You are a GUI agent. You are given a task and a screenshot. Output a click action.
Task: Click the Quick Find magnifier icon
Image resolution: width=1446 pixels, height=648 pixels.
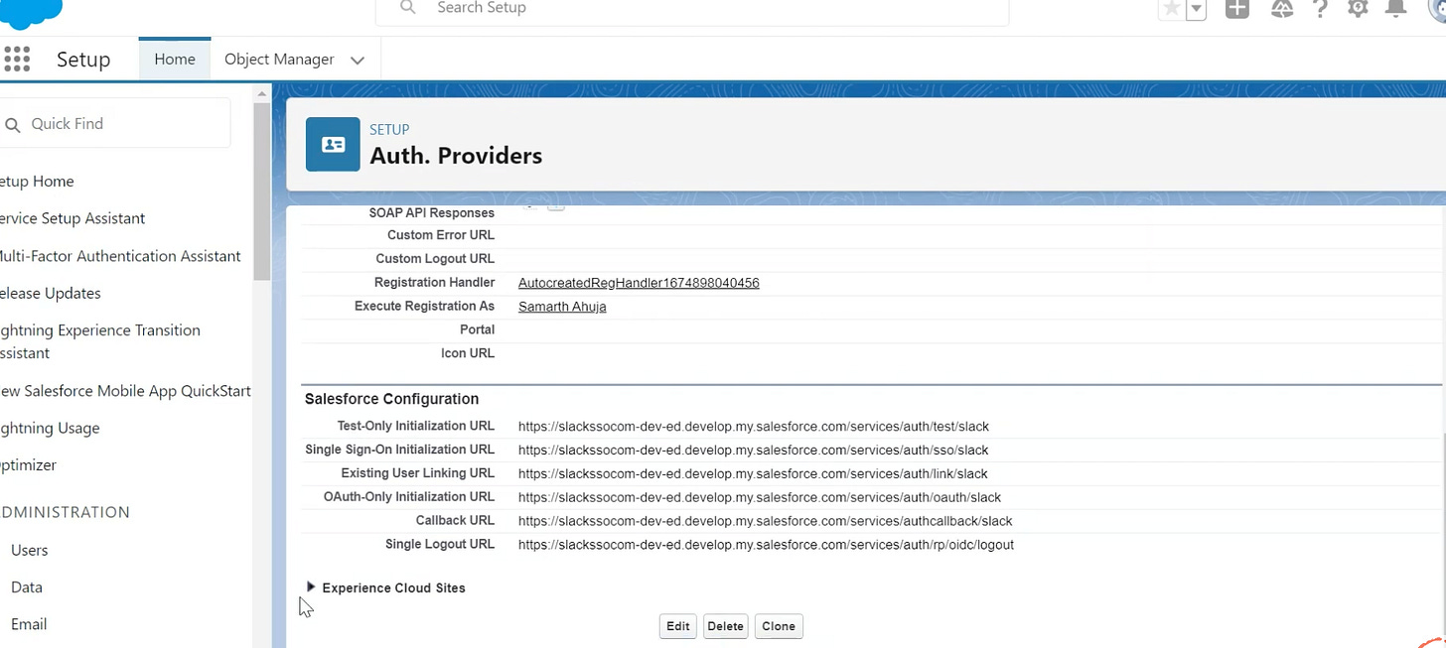click(13, 125)
